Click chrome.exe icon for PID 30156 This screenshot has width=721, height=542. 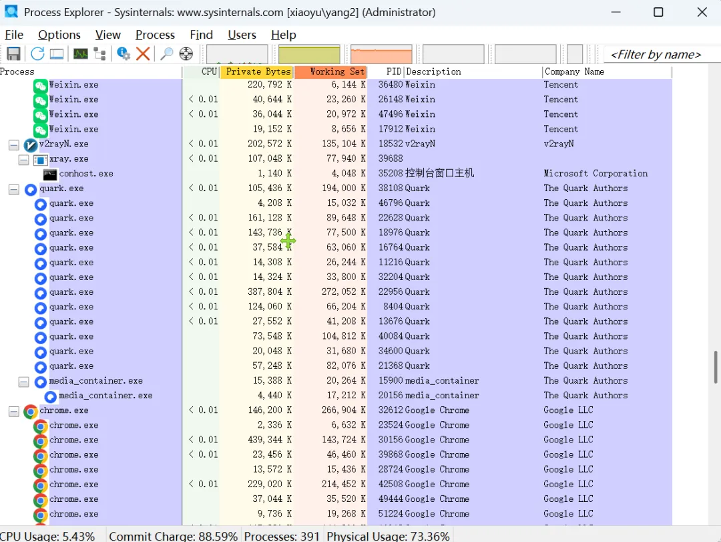pos(41,440)
